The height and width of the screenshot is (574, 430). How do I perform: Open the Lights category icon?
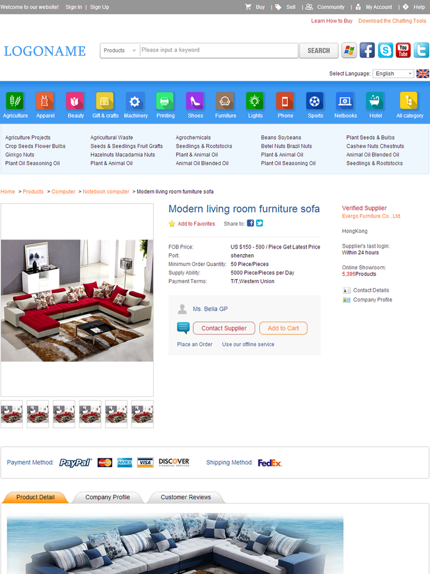click(x=255, y=101)
